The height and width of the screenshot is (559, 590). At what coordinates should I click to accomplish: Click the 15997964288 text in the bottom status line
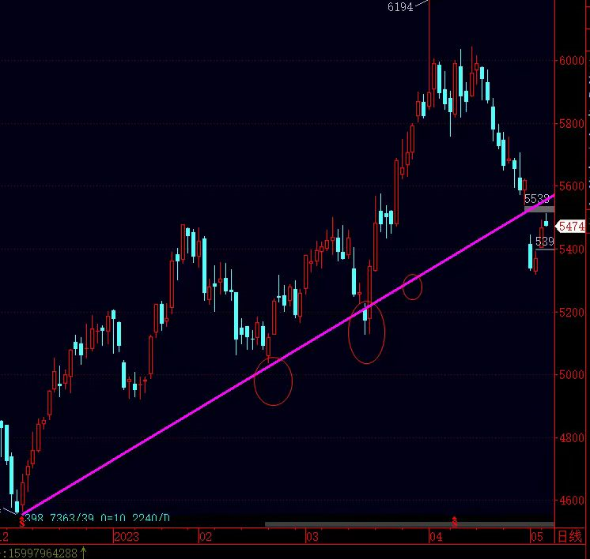pyautogui.click(x=43, y=553)
